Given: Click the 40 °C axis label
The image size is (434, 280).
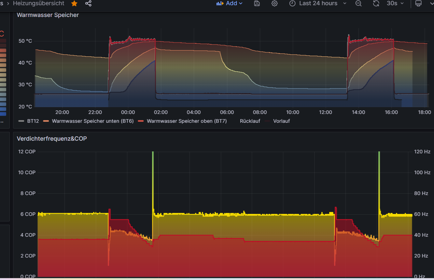Looking at the screenshot, I should (25, 63).
